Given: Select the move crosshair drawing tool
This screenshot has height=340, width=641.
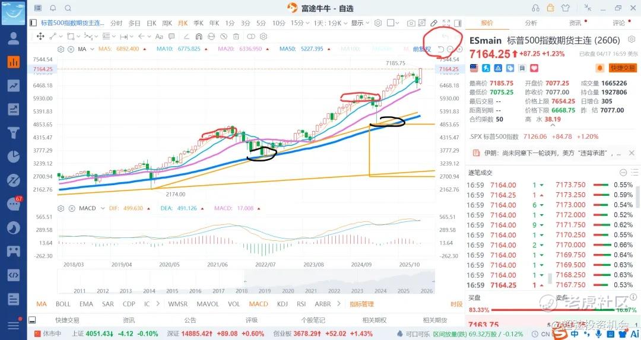Looking at the screenshot, I should tap(40, 36).
